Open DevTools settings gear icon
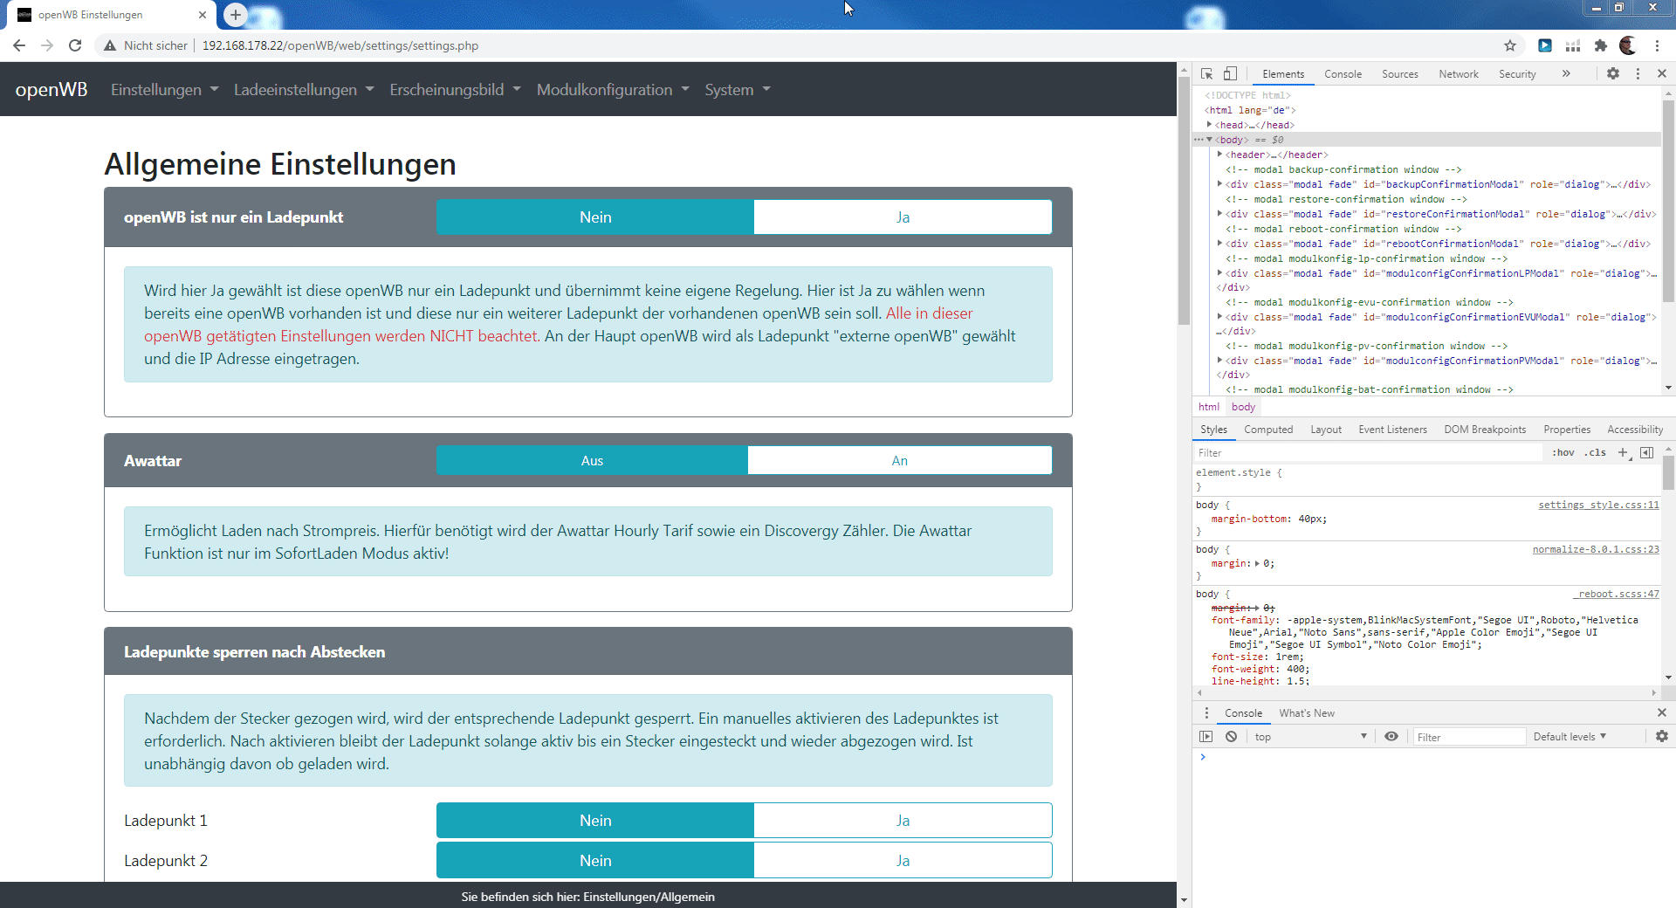Image resolution: width=1676 pixels, height=908 pixels. (1612, 74)
